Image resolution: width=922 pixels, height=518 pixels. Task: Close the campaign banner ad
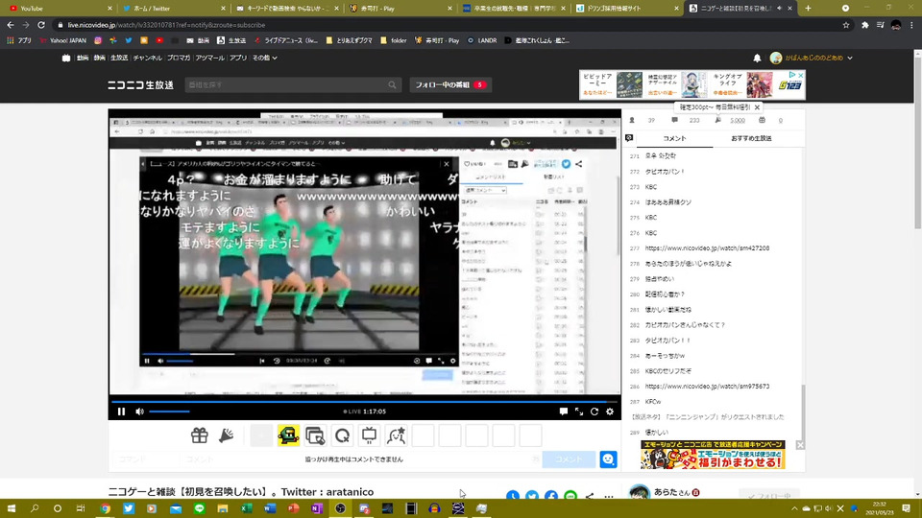coord(800,445)
